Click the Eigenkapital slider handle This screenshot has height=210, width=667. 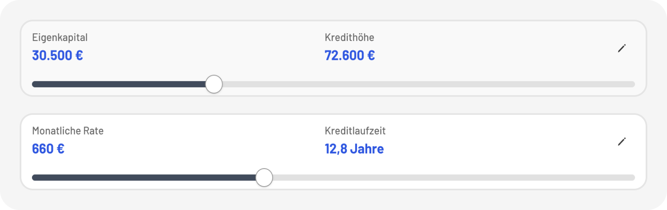(x=214, y=84)
